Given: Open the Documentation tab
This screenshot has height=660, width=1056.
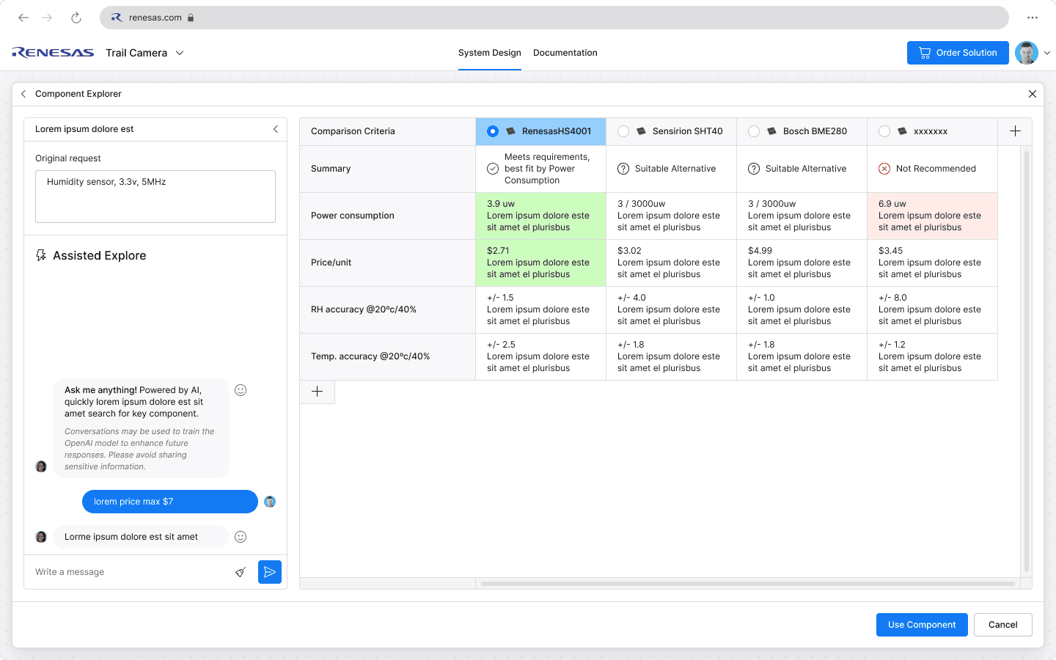Looking at the screenshot, I should (565, 53).
